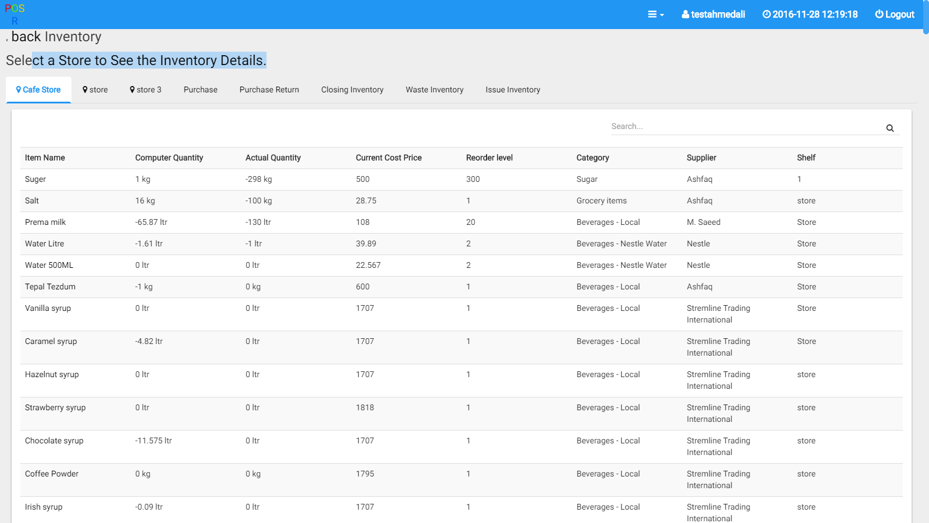Select the Prema milk row
Screen dimensions: 929x523
click(x=45, y=222)
